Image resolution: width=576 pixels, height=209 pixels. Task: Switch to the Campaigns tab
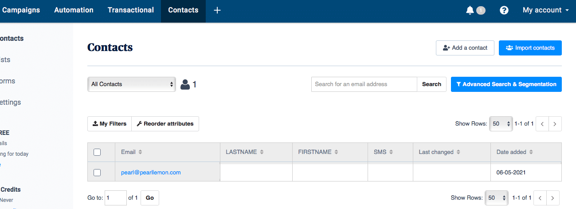[21, 10]
